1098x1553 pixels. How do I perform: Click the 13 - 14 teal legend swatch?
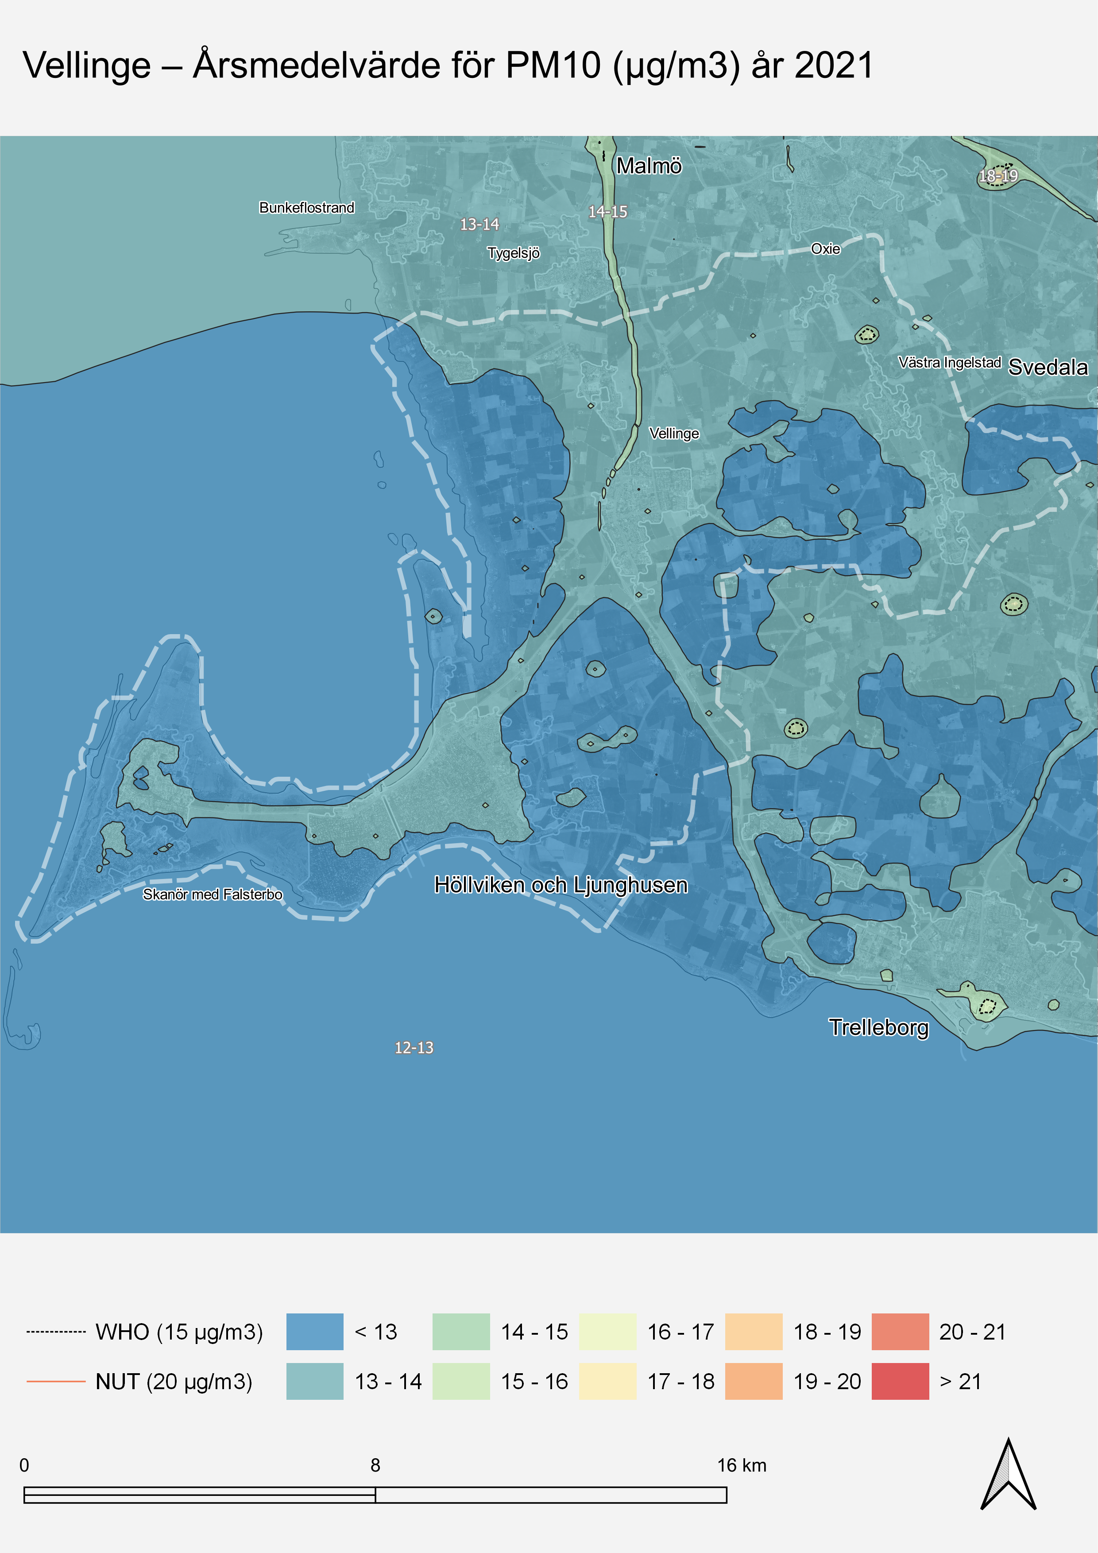[314, 1381]
